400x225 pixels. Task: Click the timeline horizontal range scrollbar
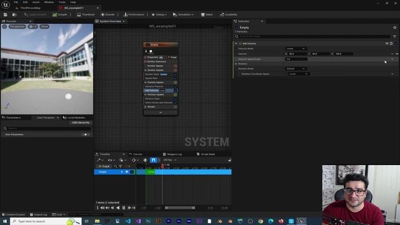[x=180, y=208]
